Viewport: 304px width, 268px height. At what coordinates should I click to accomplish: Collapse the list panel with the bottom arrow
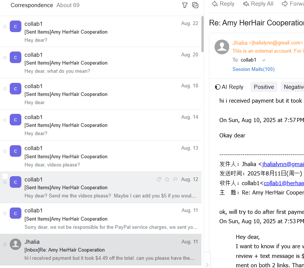click(207, 265)
